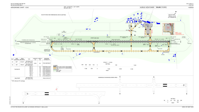Click the 19 runway designator in markings diagram

[x=184, y=85]
